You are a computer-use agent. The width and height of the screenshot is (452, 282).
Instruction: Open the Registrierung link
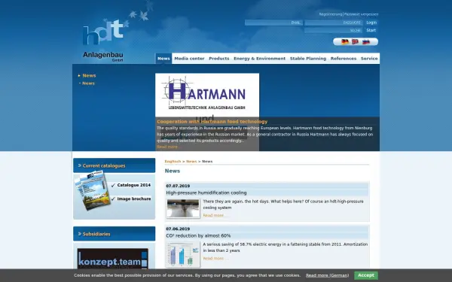(331, 14)
